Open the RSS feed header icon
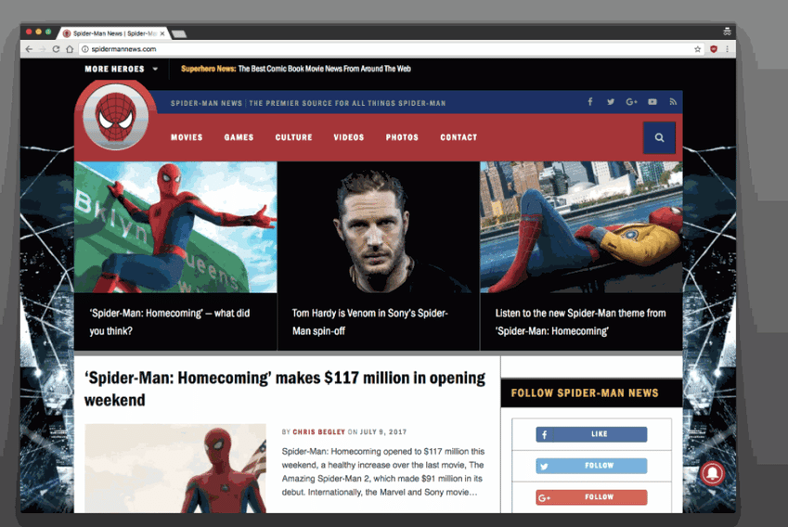This screenshot has width=788, height=527. pos(673,102)
